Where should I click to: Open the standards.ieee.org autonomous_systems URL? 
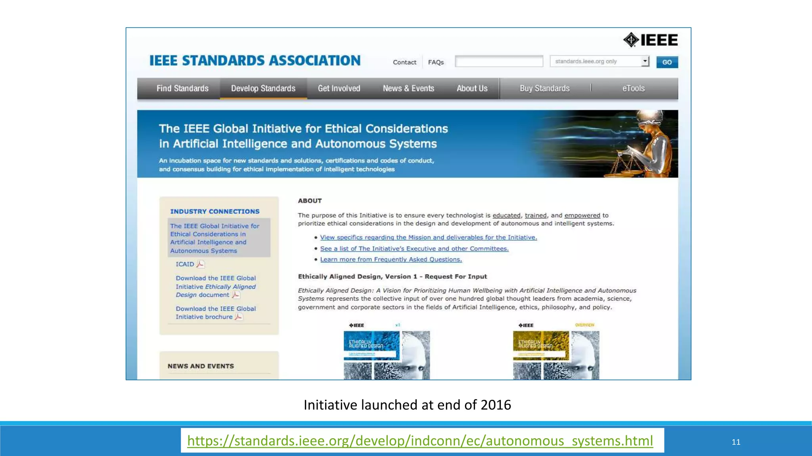coord(420,441)
